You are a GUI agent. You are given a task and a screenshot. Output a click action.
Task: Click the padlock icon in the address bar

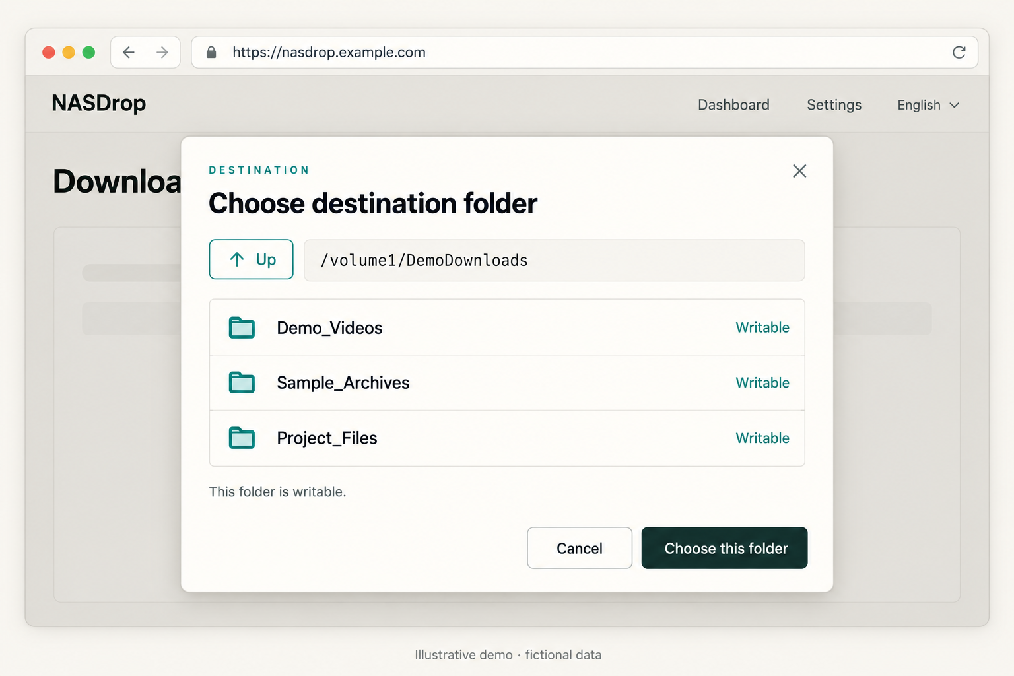pyautogui.click(x=211, y=52)
